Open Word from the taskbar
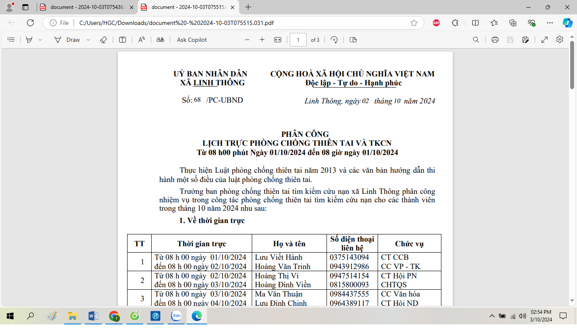 click(93, 316)
